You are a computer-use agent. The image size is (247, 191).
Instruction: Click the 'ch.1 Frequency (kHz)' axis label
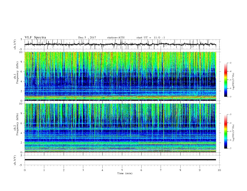(x=16, y=72)
